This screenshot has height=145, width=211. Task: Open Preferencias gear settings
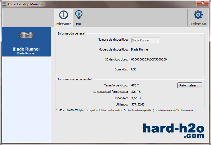tap(198, 15)
